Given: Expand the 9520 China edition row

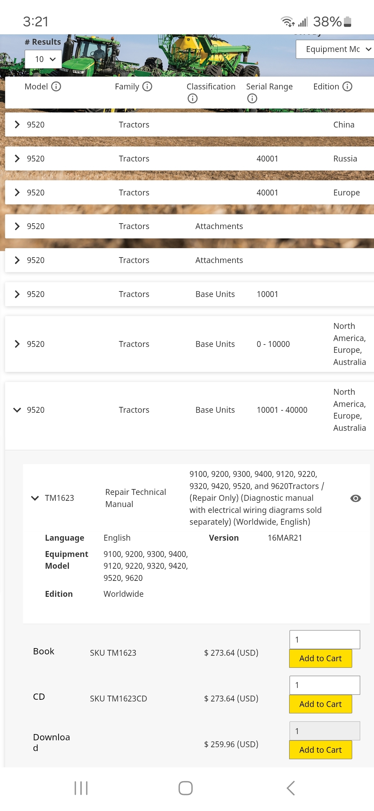Looking at the screenshot, I should (17, 124).
